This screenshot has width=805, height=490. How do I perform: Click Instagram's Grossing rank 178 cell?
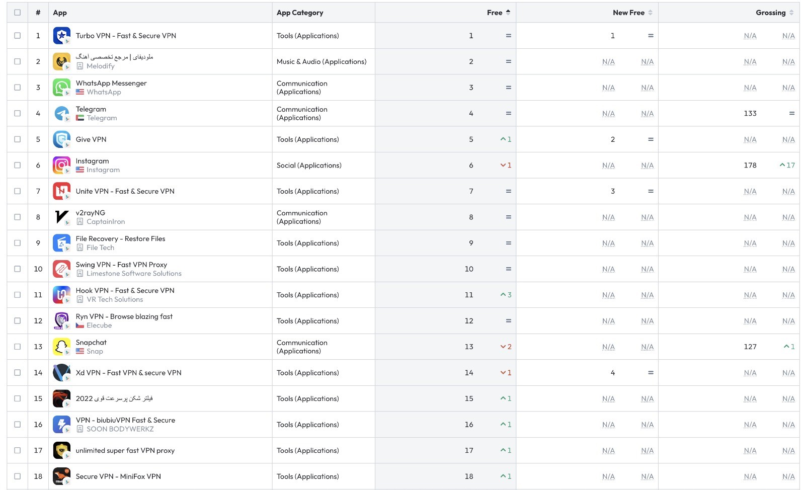(750, 166)
